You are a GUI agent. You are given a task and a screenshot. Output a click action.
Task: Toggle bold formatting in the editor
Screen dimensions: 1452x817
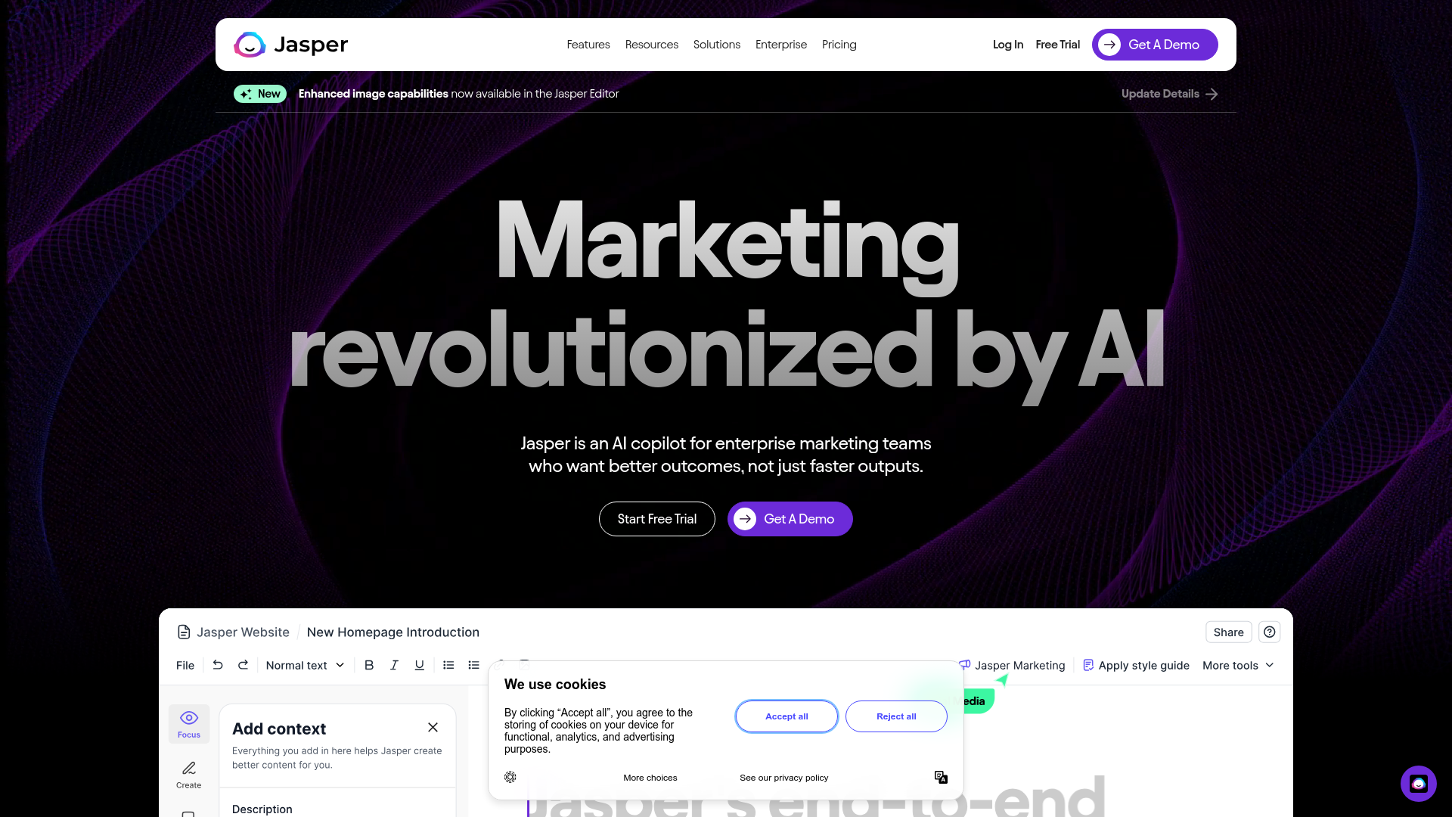pyautogui.click(x=369, y=665)
